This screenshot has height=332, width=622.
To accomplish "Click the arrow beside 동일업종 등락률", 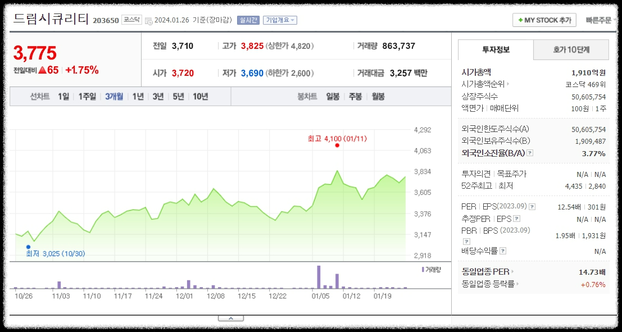I will click(x=518, y=284).
